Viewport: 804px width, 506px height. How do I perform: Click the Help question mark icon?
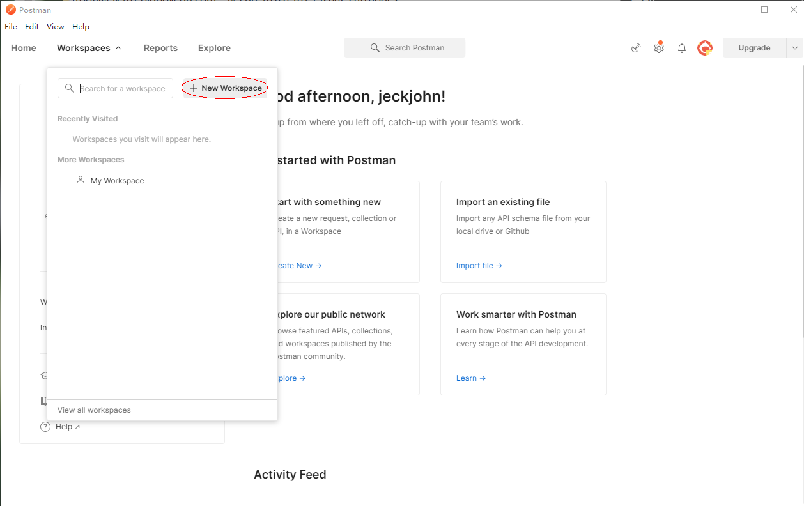pos(45,427)
